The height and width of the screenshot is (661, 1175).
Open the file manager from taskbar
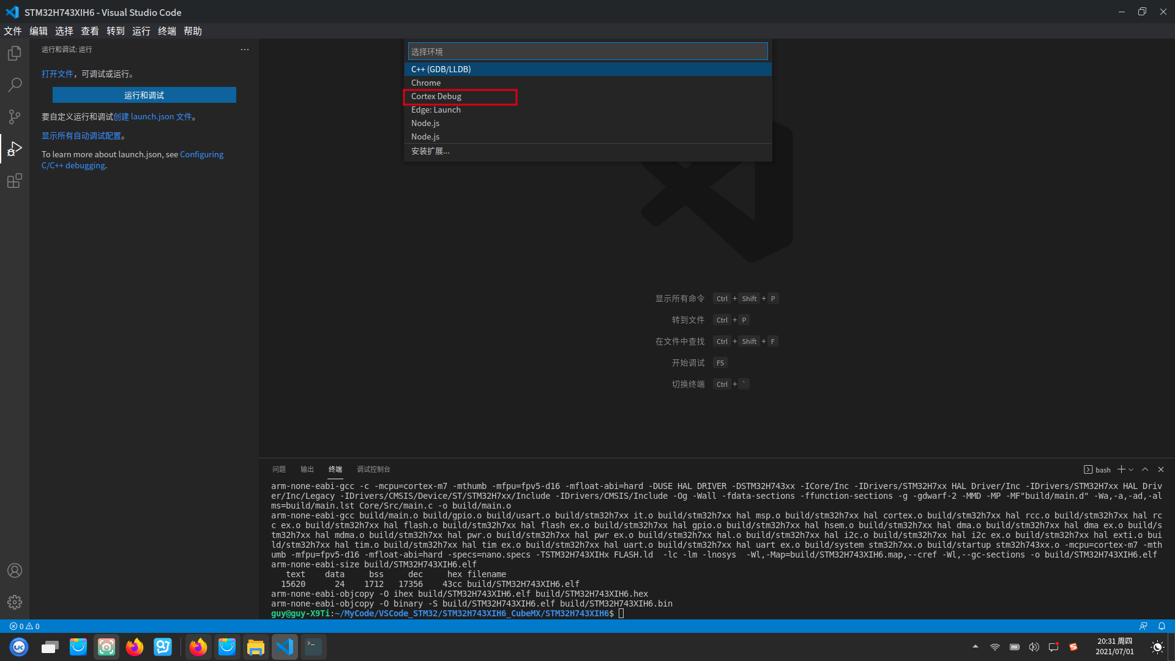point(256,647)
